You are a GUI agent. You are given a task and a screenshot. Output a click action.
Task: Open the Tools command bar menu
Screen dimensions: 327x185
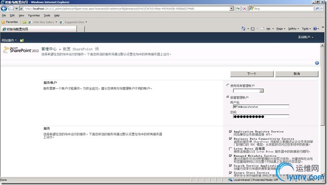point(306,29)
